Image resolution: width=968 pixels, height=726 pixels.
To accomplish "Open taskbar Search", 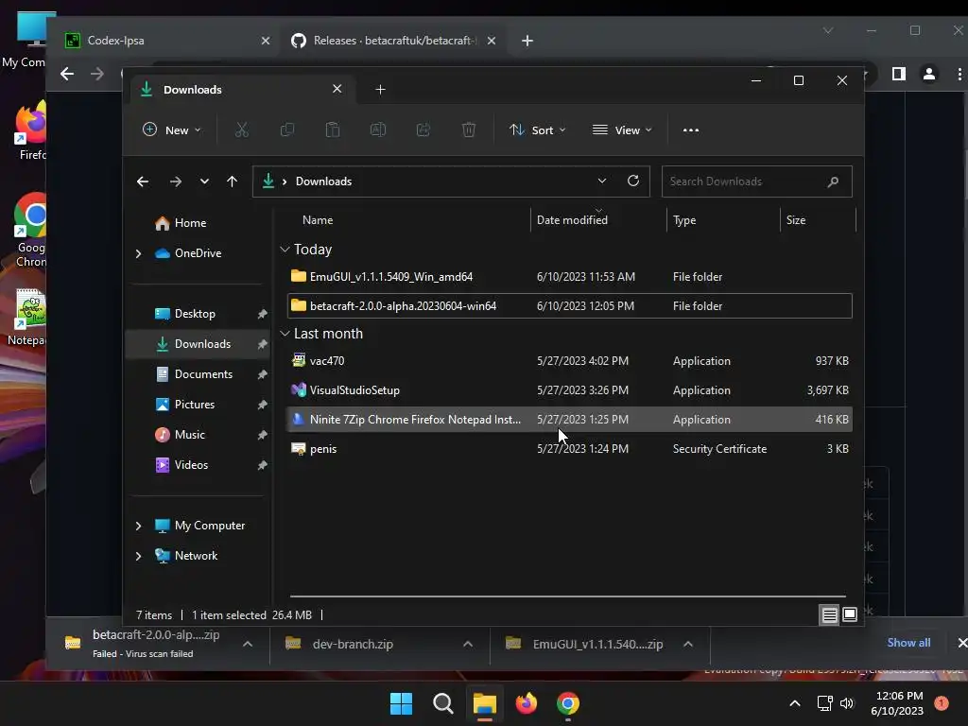I will click(x=442, y=703).
